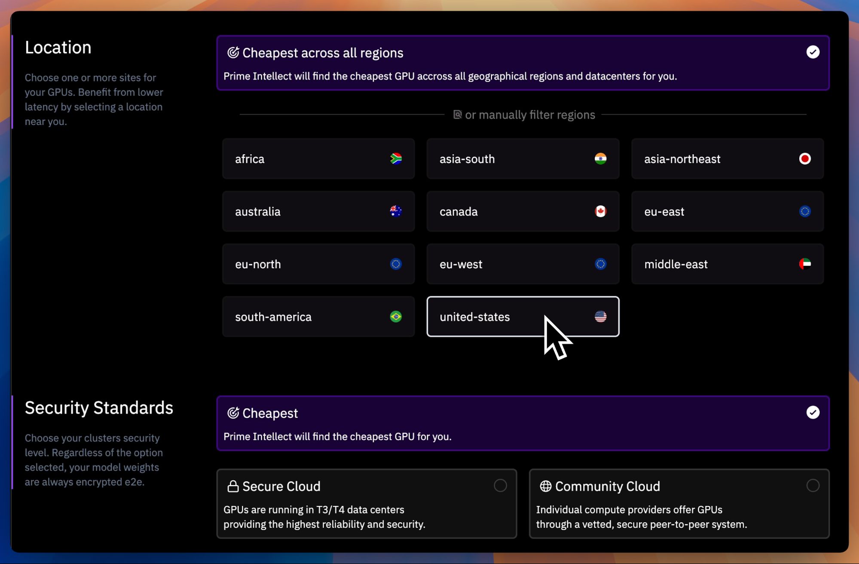Toggle Cheapest across all regions checkmark
This screenshot has height=564, width=859.
coord(813,52)
